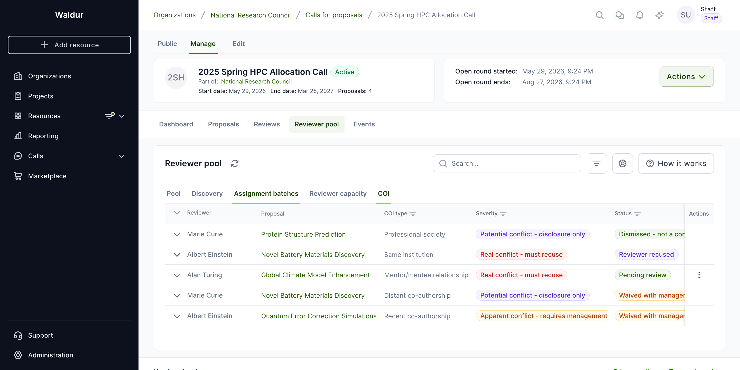Filter by Severity column
The width and height of the screenshot is (740, 370).
(x=503, y=214)
